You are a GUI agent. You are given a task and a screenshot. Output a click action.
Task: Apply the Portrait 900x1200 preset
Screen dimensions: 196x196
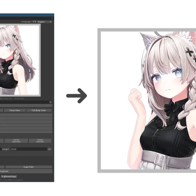40,141
